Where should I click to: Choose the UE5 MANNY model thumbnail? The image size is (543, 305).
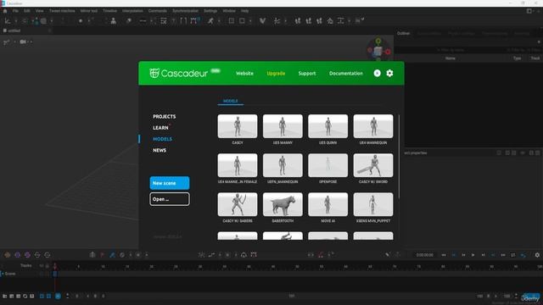click(283, 126)
